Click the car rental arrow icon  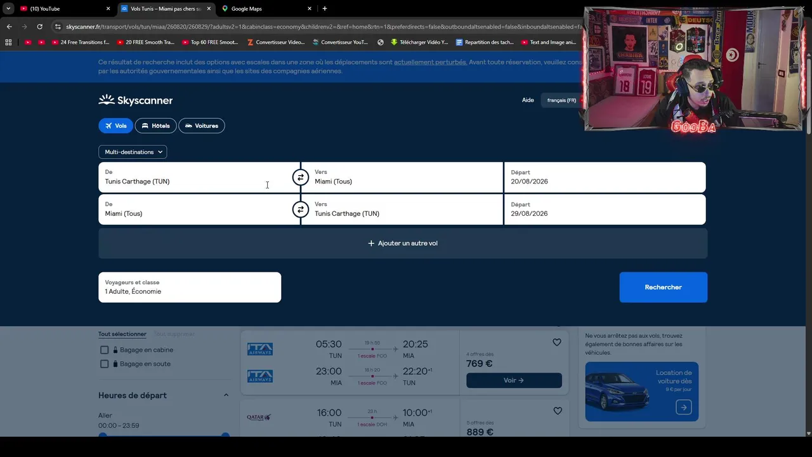683,407
